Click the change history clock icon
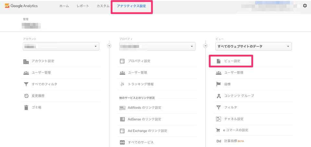The image size is (311, 147). (x=26, y=96)
